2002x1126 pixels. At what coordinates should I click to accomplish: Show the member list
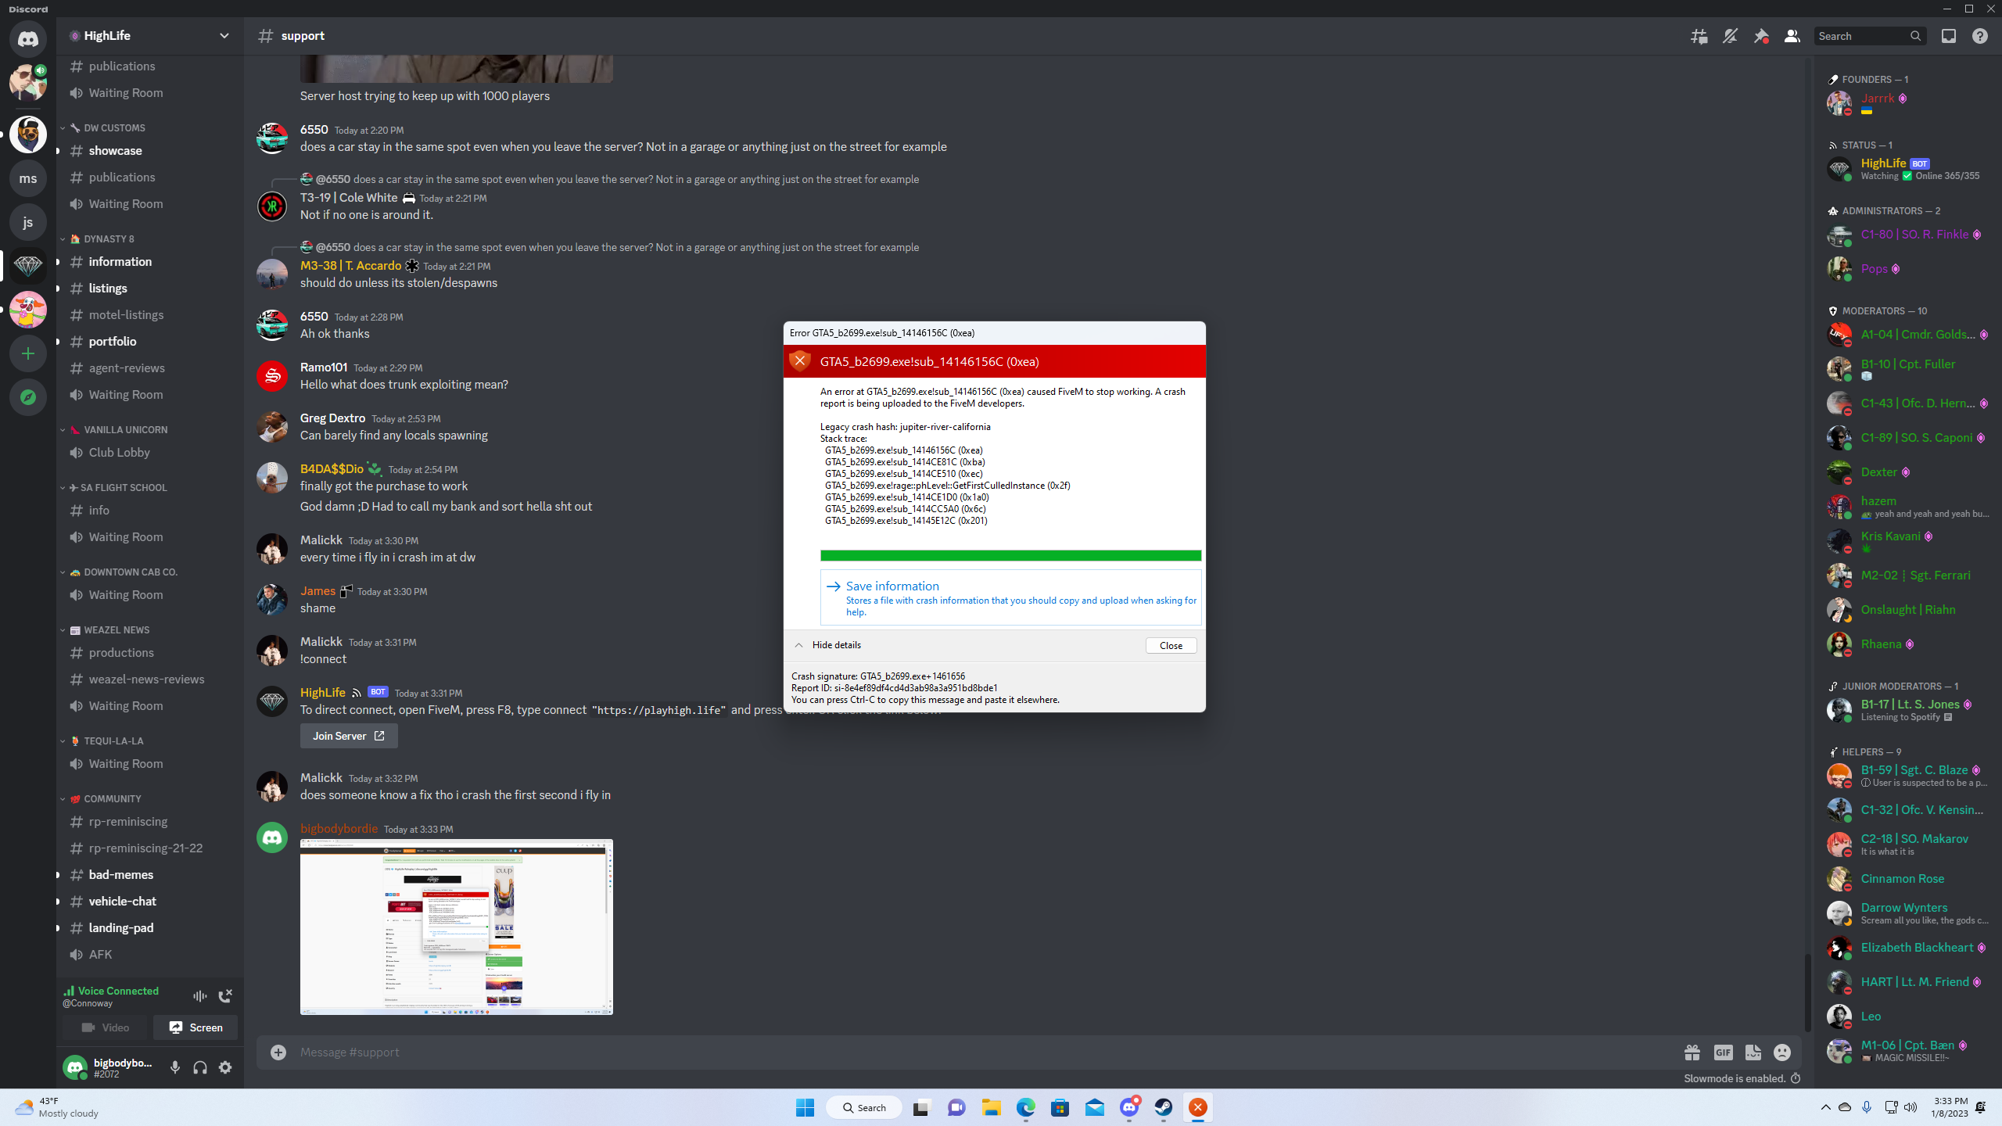pyautogui.click(x=1791, y=36)
